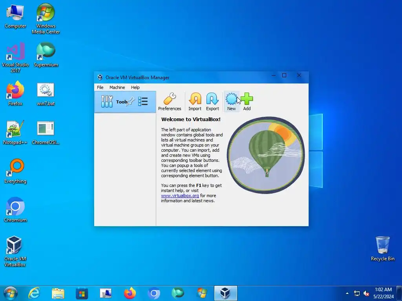Click the Show desktop strip
The width and height of the screenshot is (402, 301).
(x=399, y=293)
